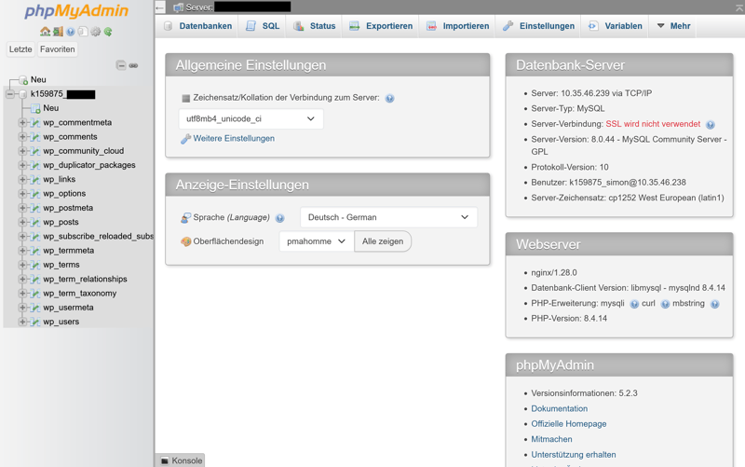The image size is (745, 467).
Task: Expand the wp_terms table node
Action: 22,265
